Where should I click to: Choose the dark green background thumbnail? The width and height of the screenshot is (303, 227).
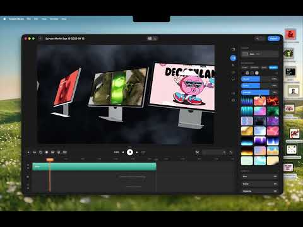pyautogui.click(x=273, y=111)
